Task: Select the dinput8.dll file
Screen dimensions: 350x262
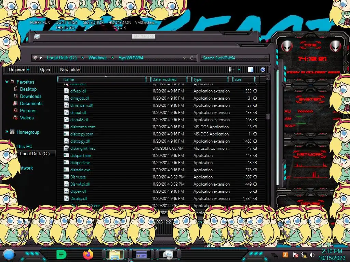Action: pyautogui.click(x=79, y=120)
